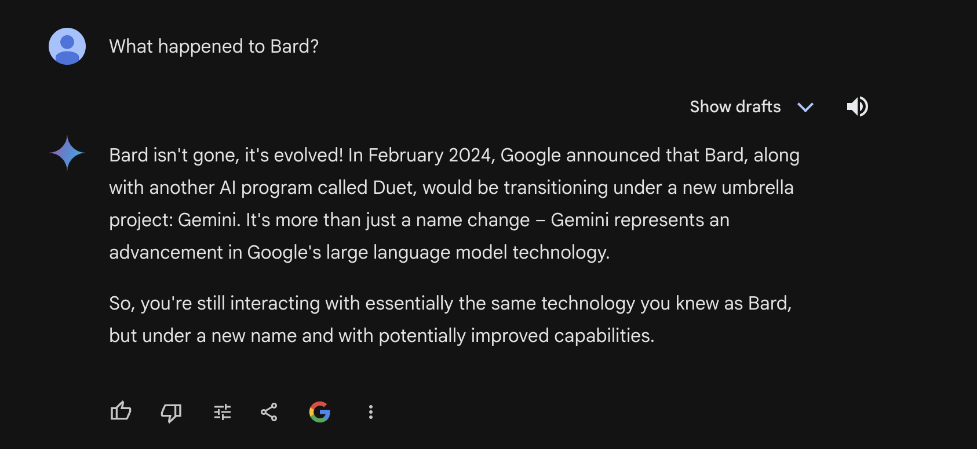Viewport: 977px width, 449px height.
Task: Expand the Show drafts dropdown
Action: click(752, 106)
